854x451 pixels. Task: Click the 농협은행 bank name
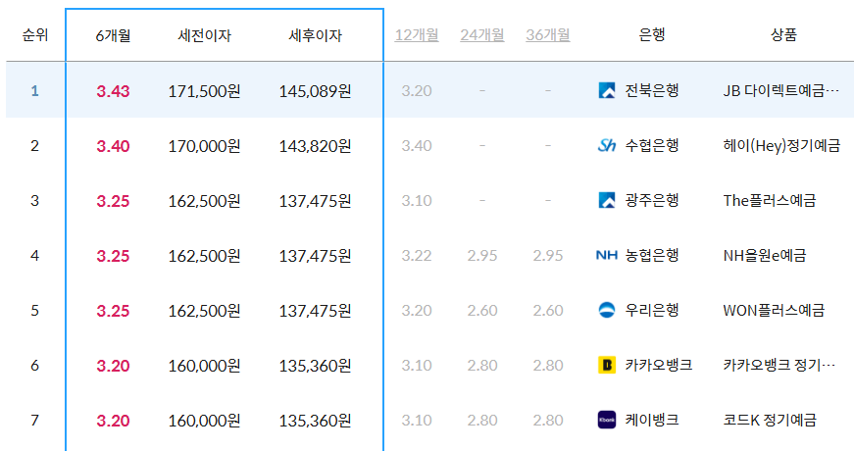pos(651,256)
